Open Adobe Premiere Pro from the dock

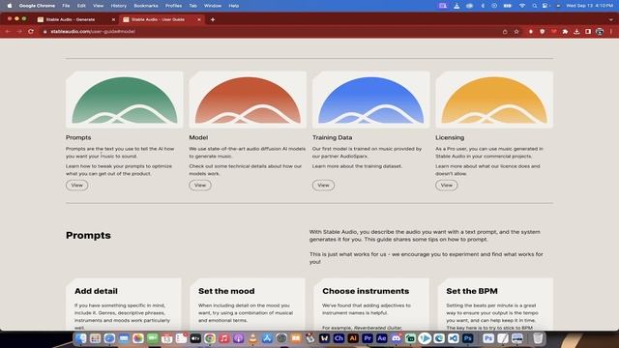coord(368,338)
